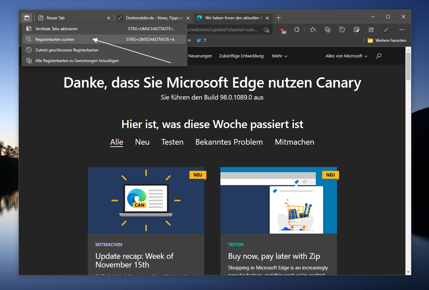Open the uBlock Origin extension icon
This screenshot has width=429, height=290.
(x=283, y=30)
